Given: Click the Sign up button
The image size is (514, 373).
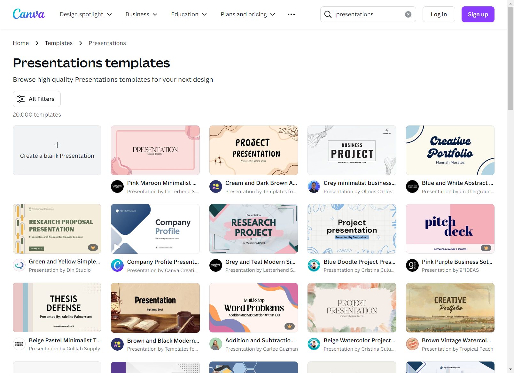Looking at the screenshot, I should (x=478, y=14).
